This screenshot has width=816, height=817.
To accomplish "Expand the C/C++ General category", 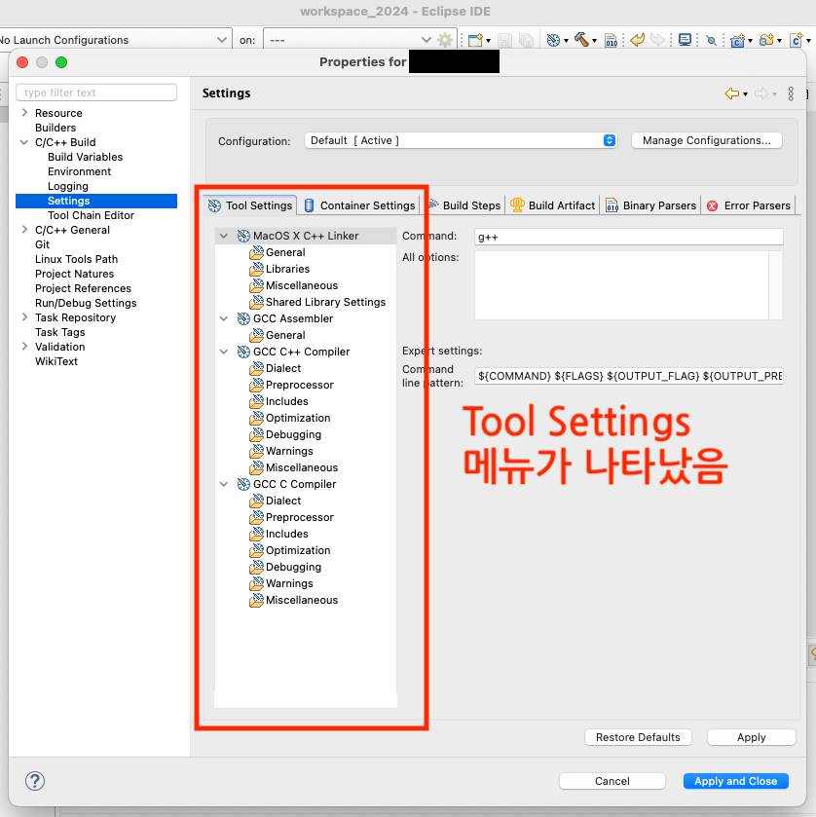I will pyautogui.click(x=24, y=229).
